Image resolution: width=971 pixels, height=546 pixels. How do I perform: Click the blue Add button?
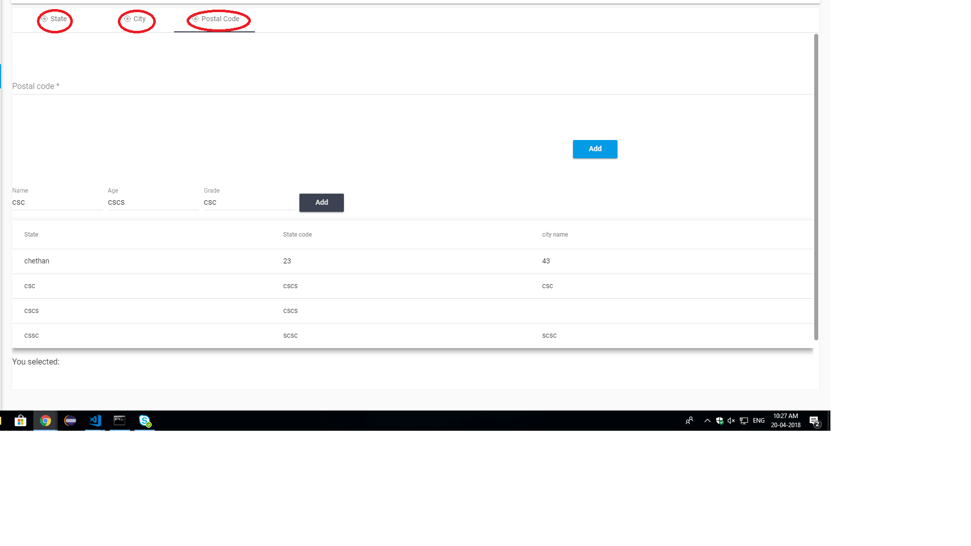595,149
